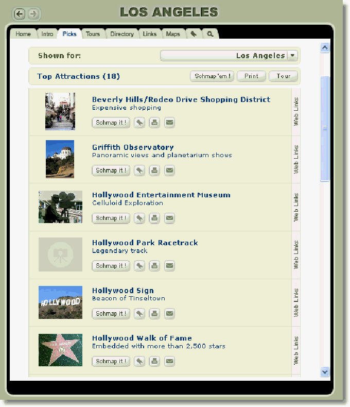Open the Griffith Observatory title link

[133, 147]
